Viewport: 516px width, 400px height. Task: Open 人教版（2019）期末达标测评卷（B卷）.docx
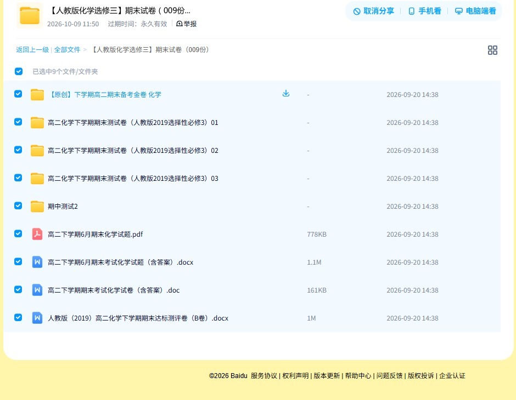[138, 318]
